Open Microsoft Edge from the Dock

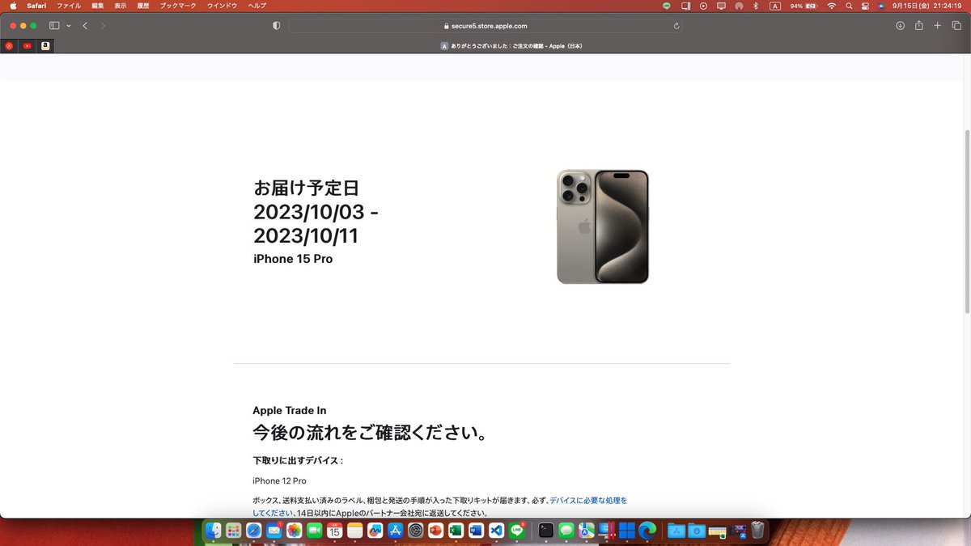(x=647, y=531)
